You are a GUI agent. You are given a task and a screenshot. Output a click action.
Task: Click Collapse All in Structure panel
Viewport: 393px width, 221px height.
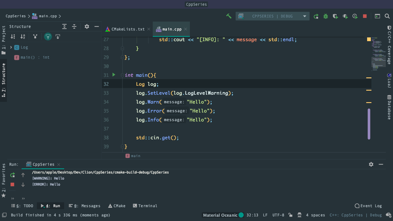click(74, 26)
